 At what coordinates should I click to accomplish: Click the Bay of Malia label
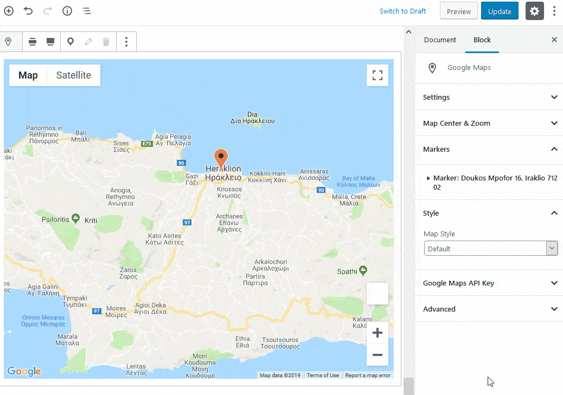(359, 182)
